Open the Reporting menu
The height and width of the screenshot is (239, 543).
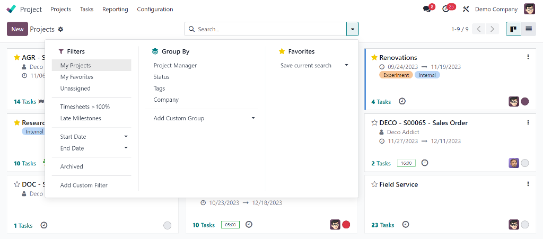coord(115,9)
